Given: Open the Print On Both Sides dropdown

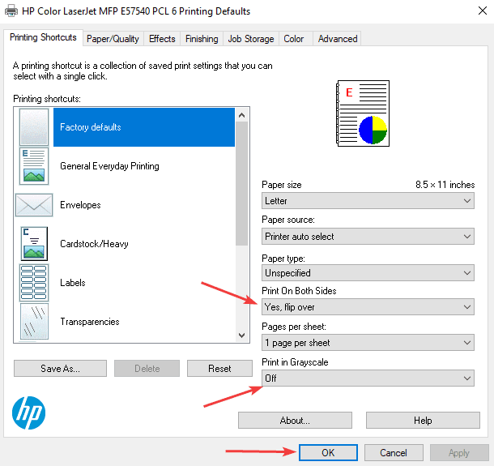Looking at the screenshot, I should point(368,307).
